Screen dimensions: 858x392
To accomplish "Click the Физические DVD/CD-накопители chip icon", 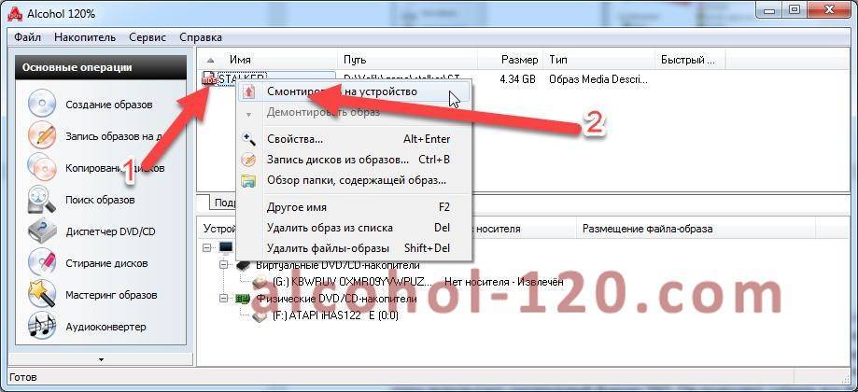I will tap(243, 299).
